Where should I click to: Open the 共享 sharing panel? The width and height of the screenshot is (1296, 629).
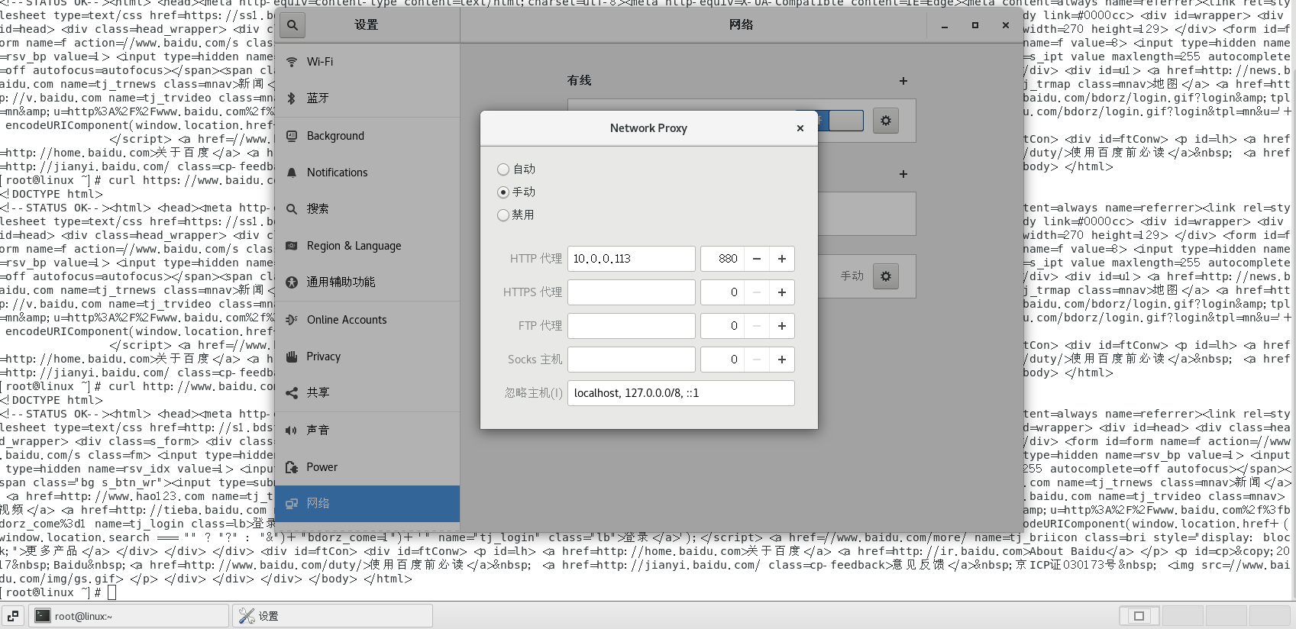pyautogui.click(x=367, y=393)
